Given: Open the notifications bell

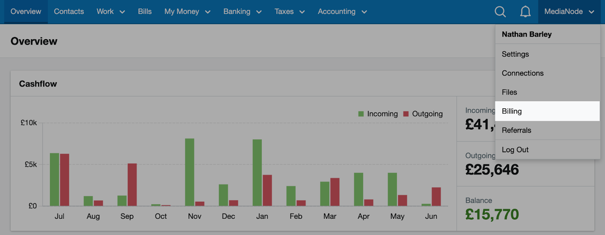Looking at the screenshot, I should [525, 12].
